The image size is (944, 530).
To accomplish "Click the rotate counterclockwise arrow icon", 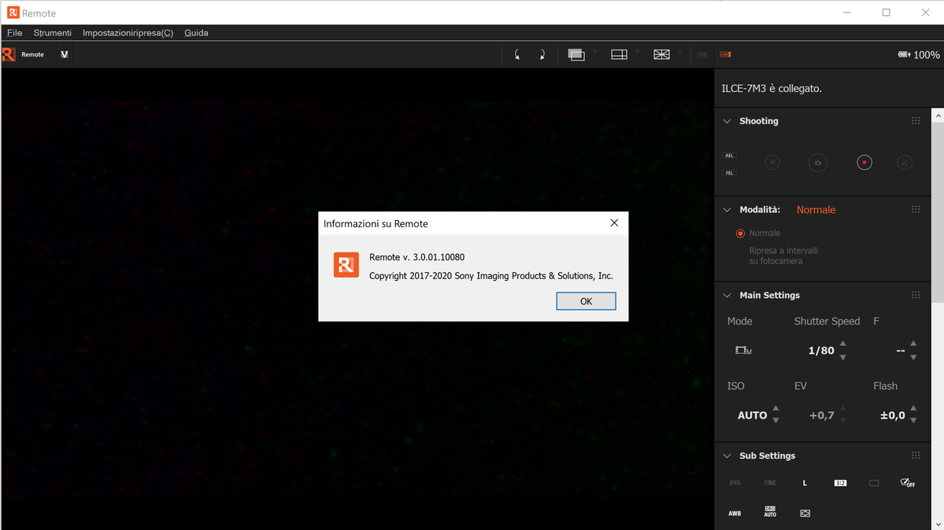I will coord(517,54).
